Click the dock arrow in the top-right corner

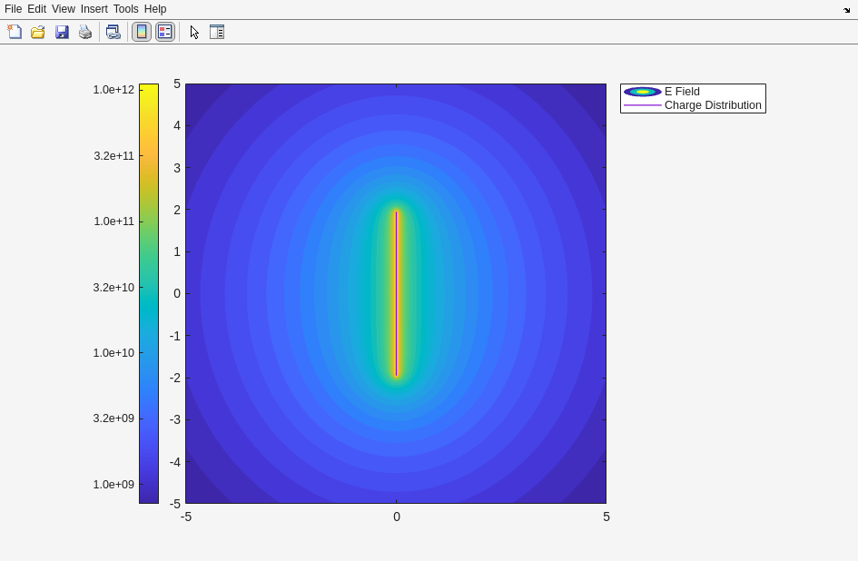click(846, 9)
